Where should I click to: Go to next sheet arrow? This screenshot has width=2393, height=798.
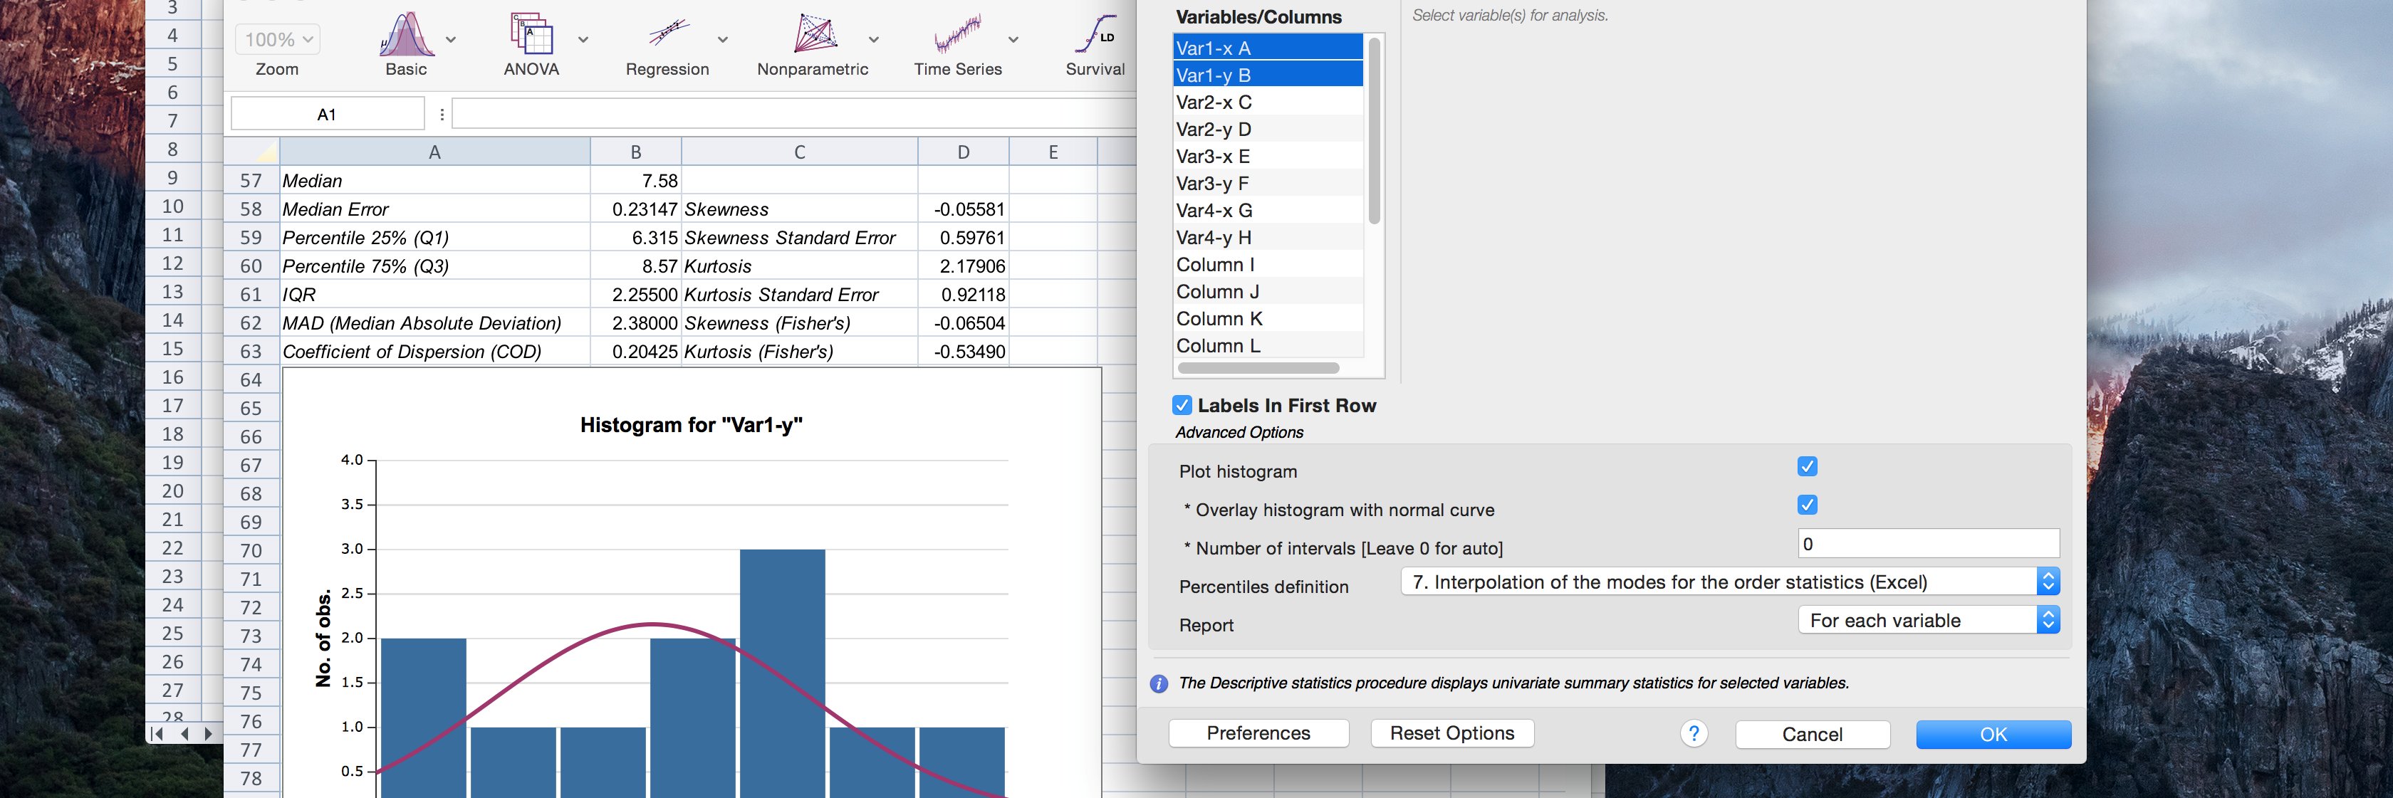pos(208,734)
